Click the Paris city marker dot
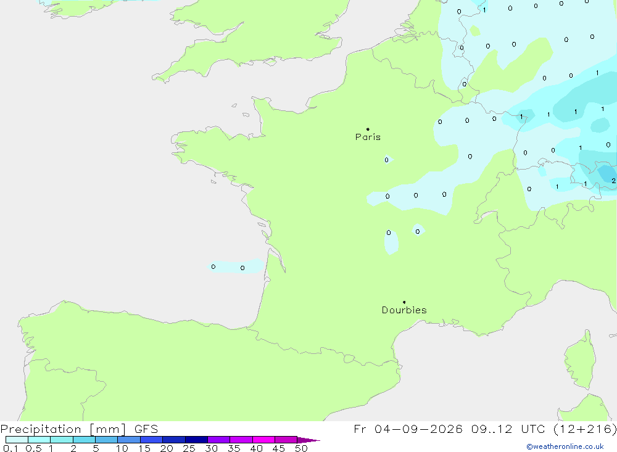Image resolution: width=617 pixels, height=452 pixels. pyautogui.click(x=368, y=129)
